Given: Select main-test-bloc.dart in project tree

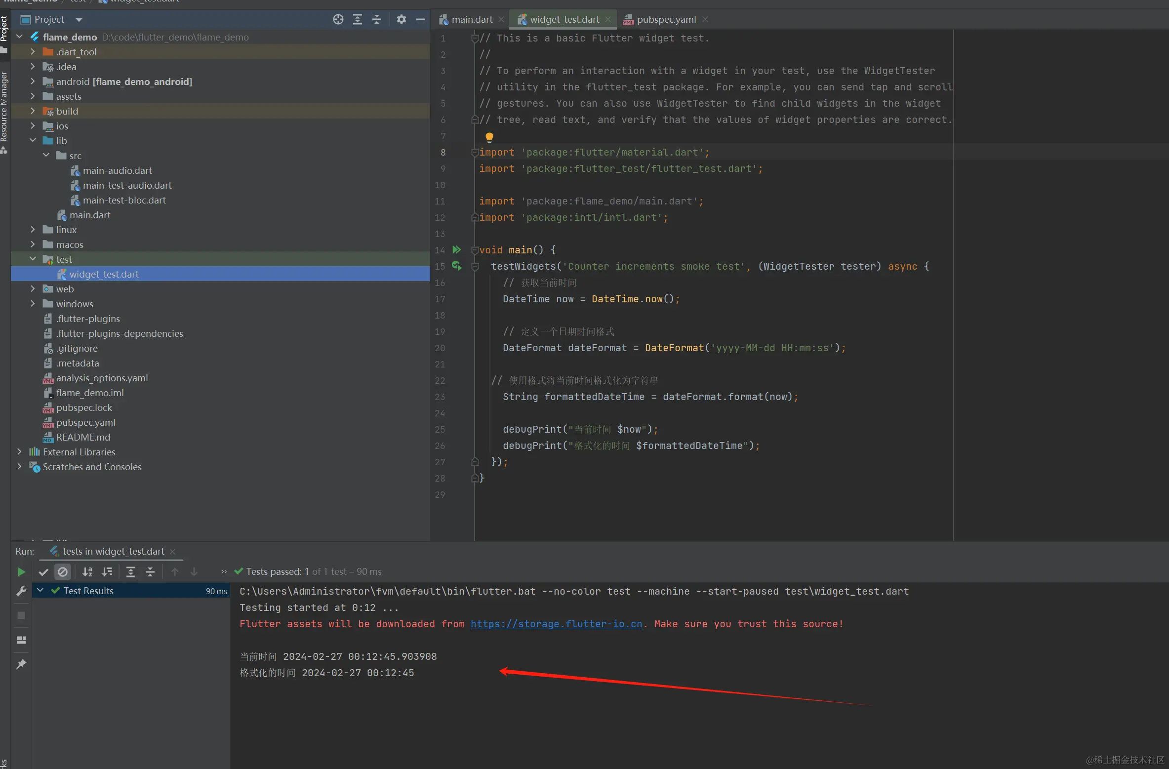Looking at the screenshot, I should click(124, 200).
